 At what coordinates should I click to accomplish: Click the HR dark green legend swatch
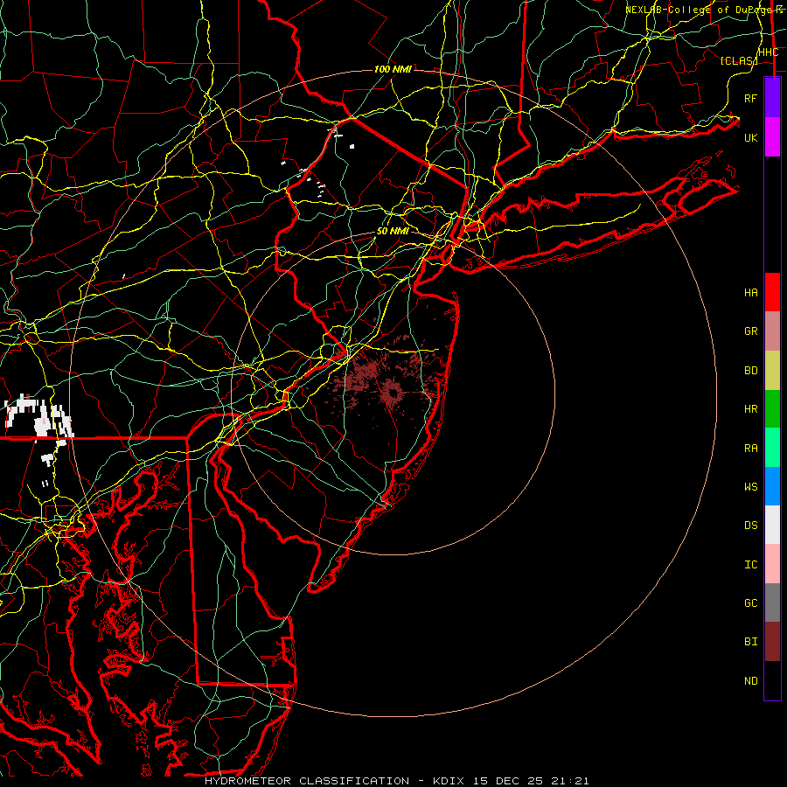point(772,409)
